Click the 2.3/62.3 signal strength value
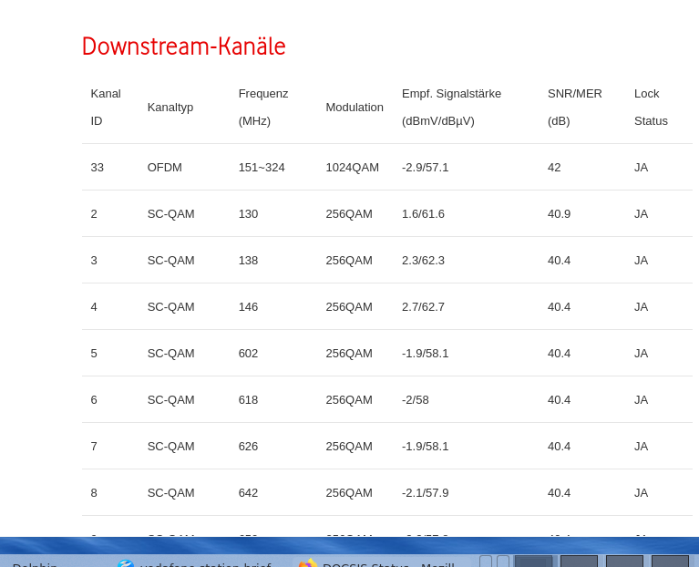The width and height of the screenshot is (699, 567). pos(423,261)
